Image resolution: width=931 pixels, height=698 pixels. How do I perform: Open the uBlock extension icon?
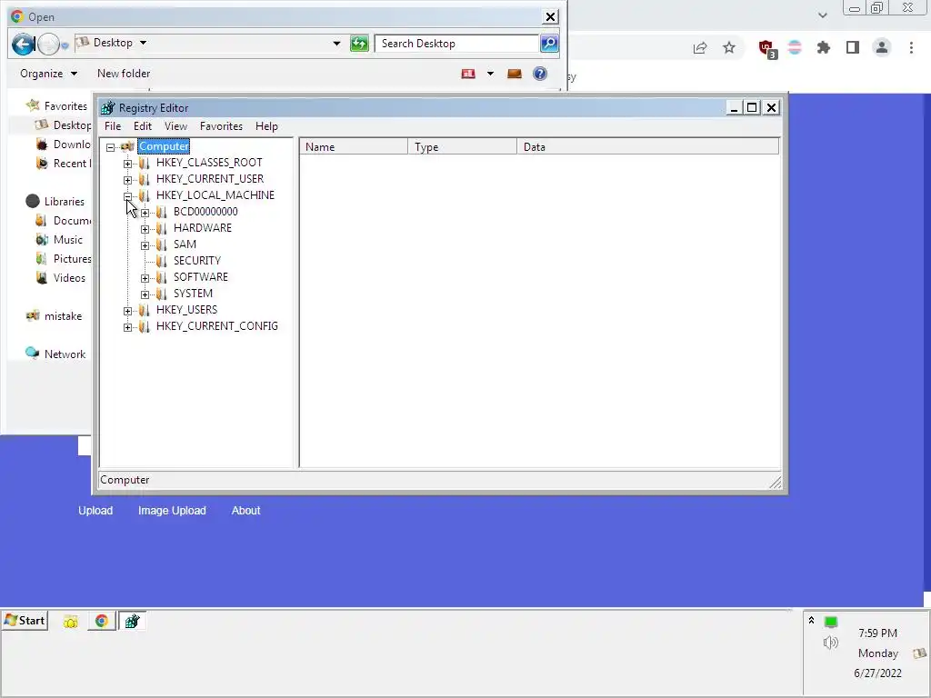pyautogui.click(x=767, y=49)
